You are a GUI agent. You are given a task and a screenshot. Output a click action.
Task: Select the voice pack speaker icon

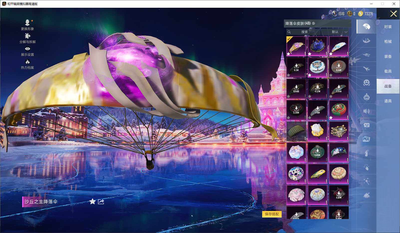tap(367, 111)
